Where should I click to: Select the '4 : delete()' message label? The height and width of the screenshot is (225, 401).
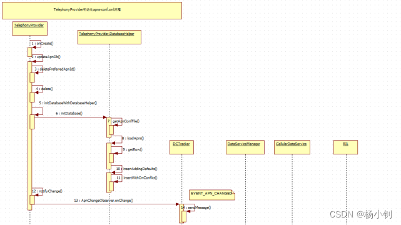pos(44,89)
